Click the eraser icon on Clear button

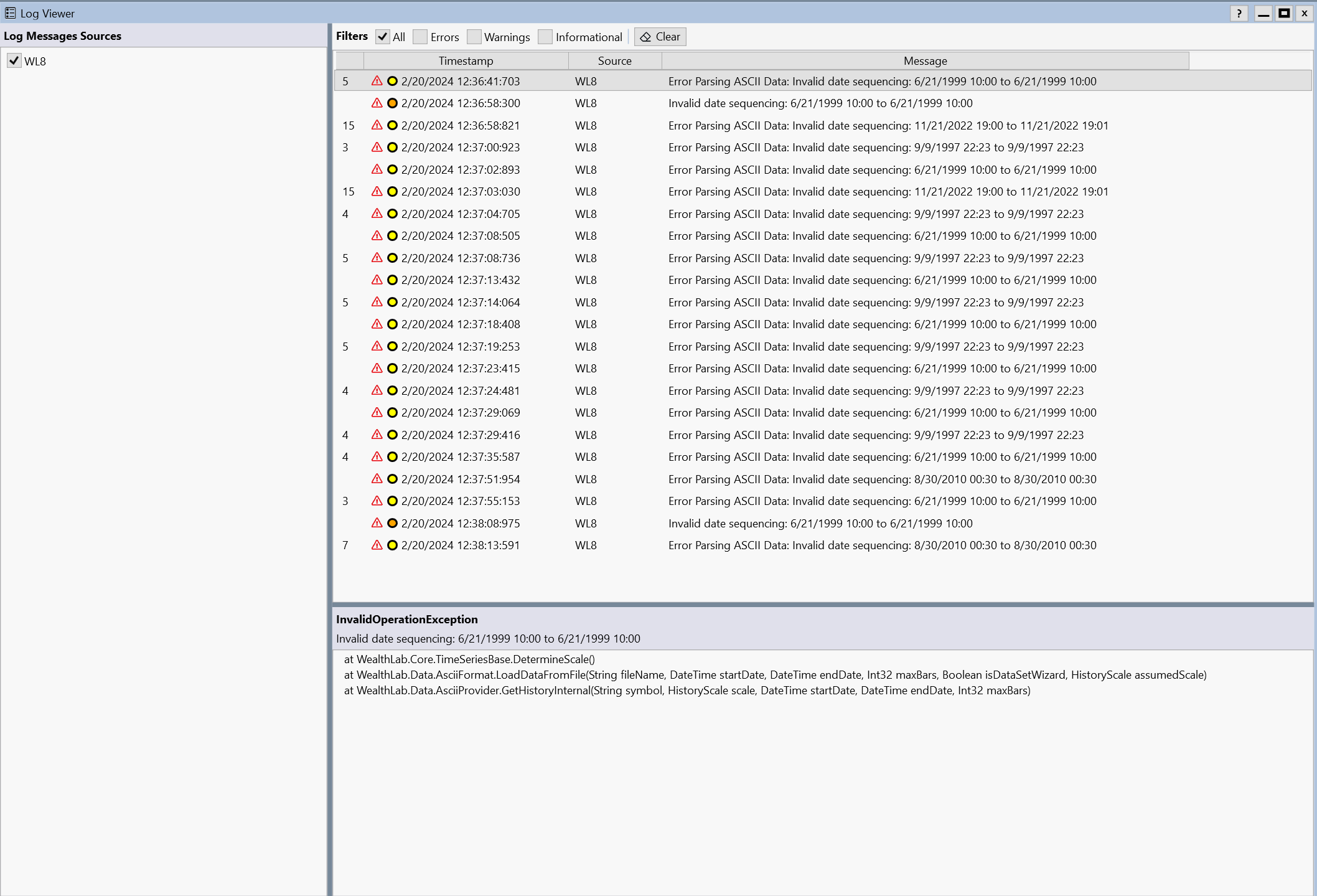tap(645, 37)
